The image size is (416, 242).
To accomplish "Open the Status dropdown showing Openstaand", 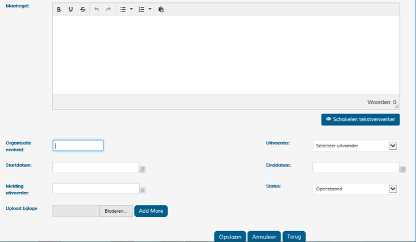I will click(393, 189).
